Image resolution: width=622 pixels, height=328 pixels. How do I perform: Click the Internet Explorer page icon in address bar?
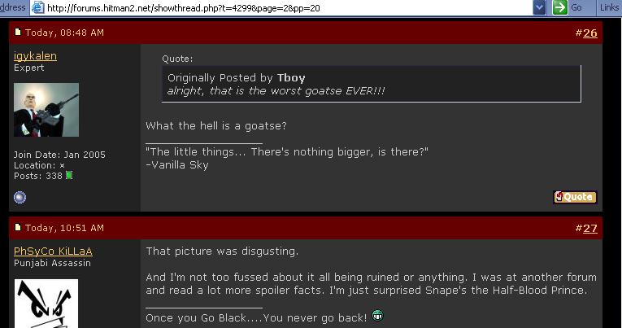coord(38,7)
